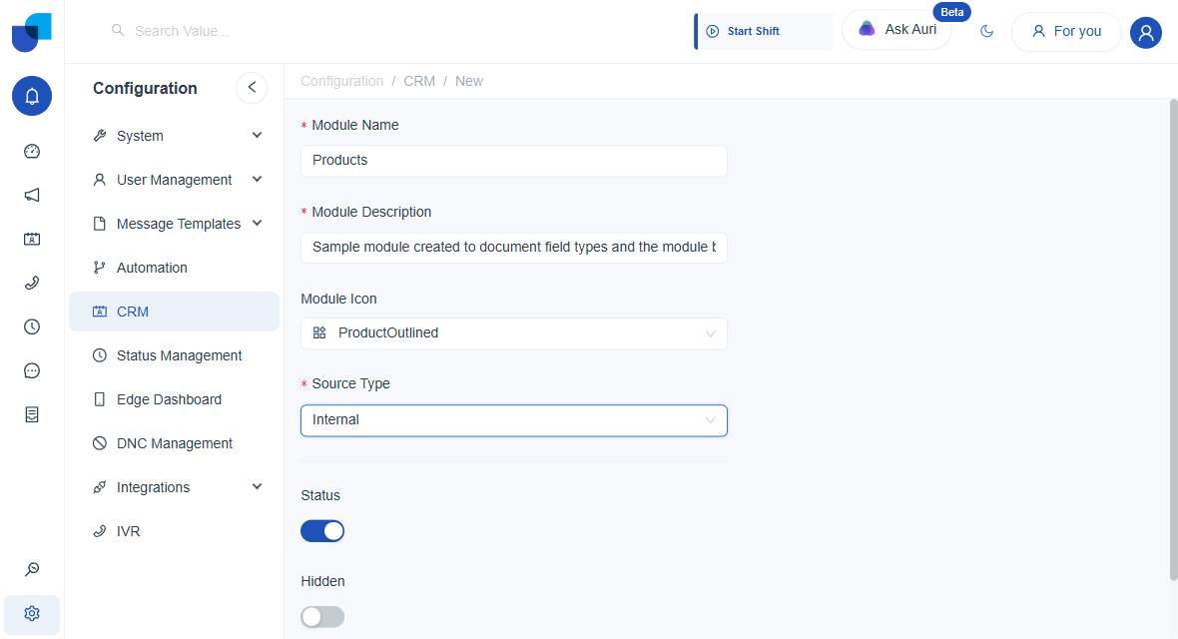This screenshot has width=1178, height=639.
Task: Click the search magnifier icon in top bar
Action: click(118, 30)
